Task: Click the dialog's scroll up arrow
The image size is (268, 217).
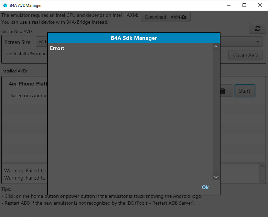Action: (216, 46)
